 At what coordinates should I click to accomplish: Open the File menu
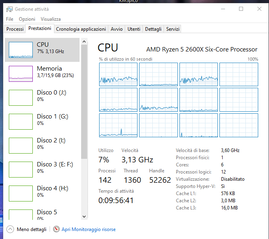click(x=10, y=19)
